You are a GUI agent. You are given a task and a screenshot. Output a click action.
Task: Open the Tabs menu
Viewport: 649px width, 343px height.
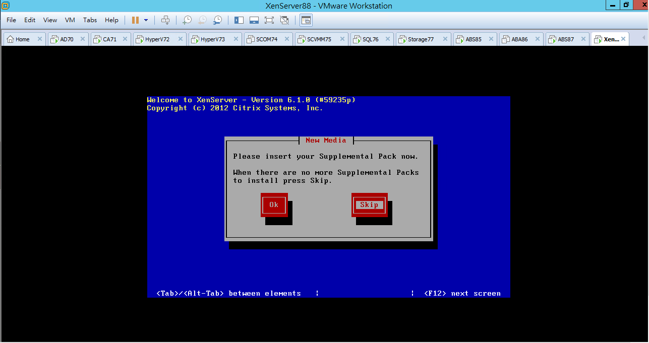90,20
